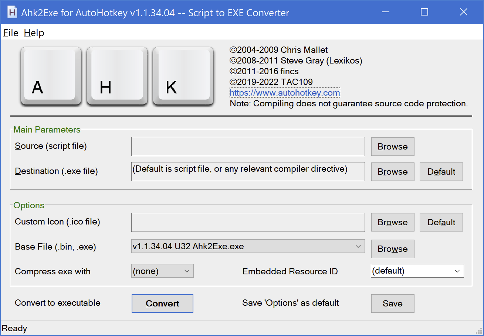Click the Ready status bar text
This screenshot has width=484, height=336.
tap(15, 328)
